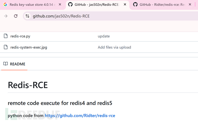The image size is (198, 122).
Task: Click the file icon beside redis-rce.py
Action: [6, 36]
